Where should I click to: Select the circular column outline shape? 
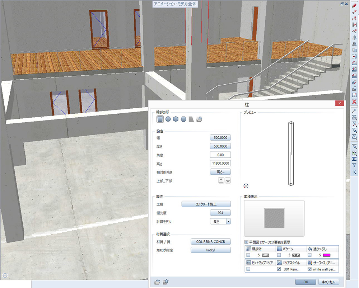168,119
